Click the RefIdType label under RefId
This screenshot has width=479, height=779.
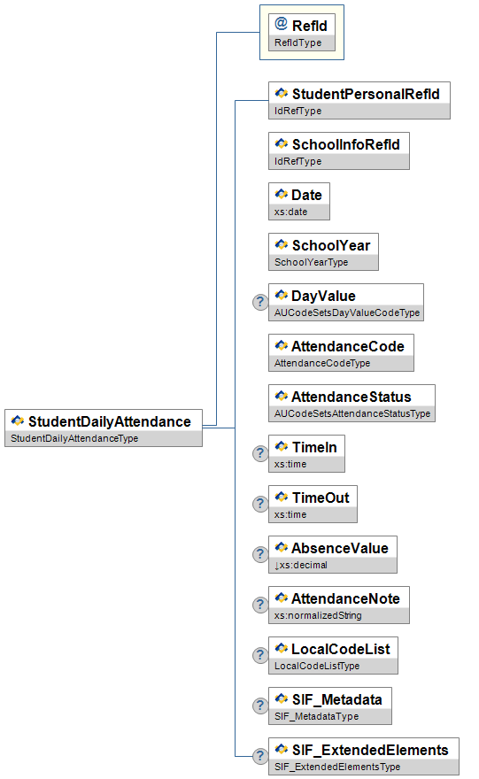pyautogui.click(x=298, y=42)
